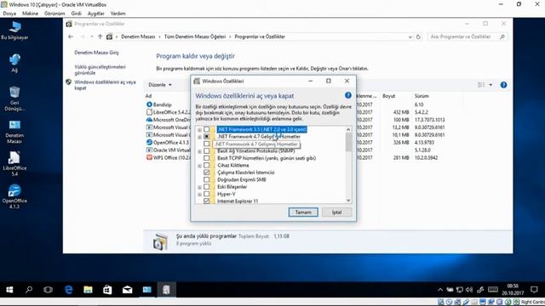
Task: Refresh the Programlar ve Özellikler window
Action: 418,37
